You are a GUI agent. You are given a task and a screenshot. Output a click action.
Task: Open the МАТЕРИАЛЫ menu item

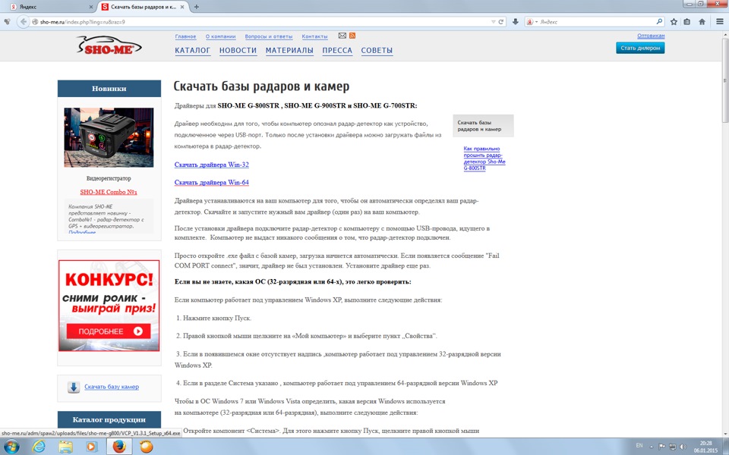click(289, 51)
